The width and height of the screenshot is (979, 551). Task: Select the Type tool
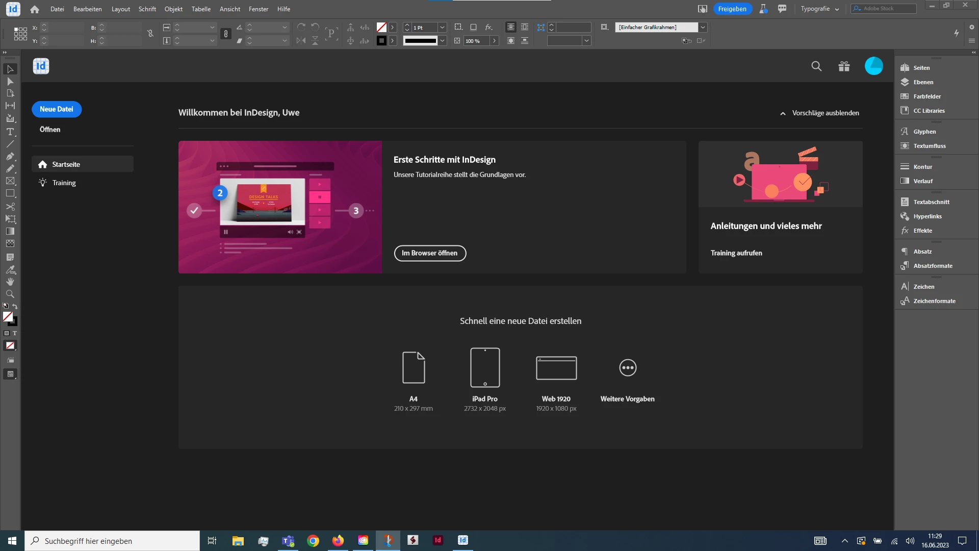coord(10,132)
